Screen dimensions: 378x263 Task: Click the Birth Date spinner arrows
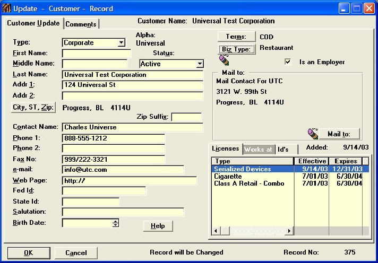[x=116, y=223]
